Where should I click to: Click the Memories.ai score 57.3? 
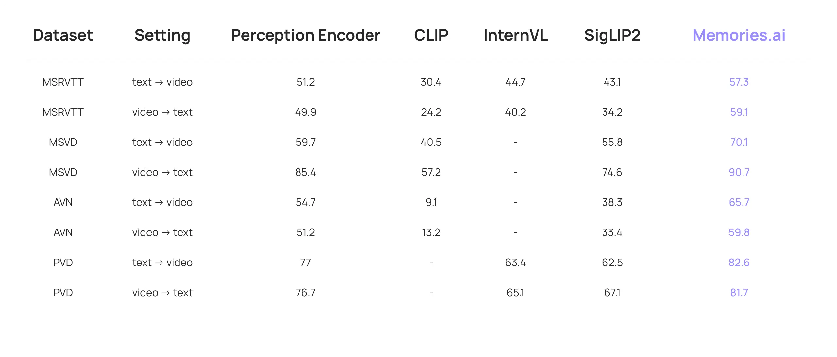coord(739,82)
